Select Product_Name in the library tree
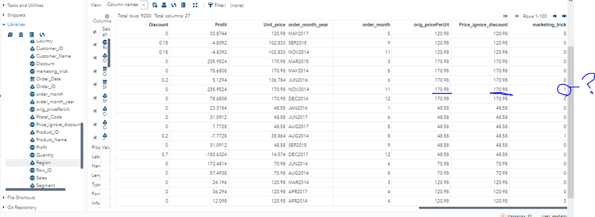 51,140
